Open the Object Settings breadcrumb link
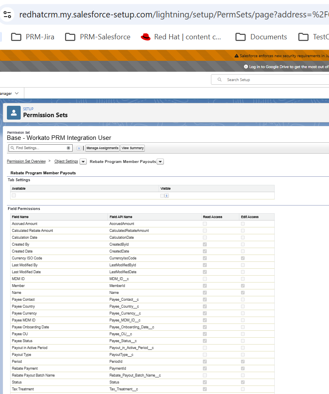 tap(66, 161)
